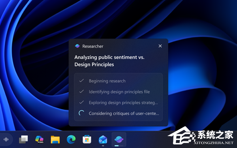Launch Microsoft Edge from the taskbar
This screenshot has height=148, width=237.
[71, 139]
